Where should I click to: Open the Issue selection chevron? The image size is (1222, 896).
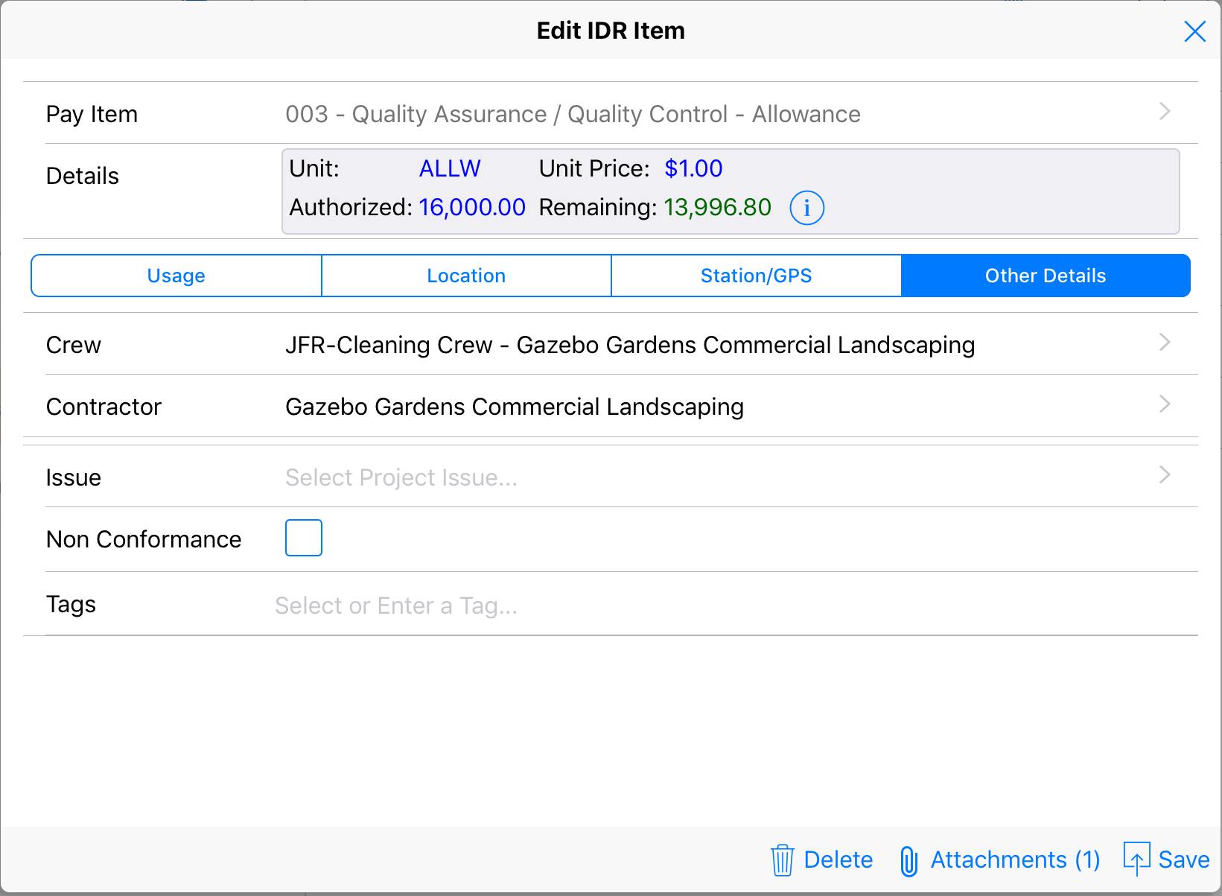[1165, 475]
